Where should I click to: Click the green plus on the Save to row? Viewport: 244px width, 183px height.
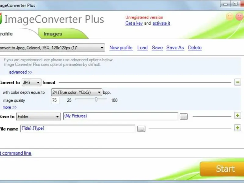pos(238,116)
